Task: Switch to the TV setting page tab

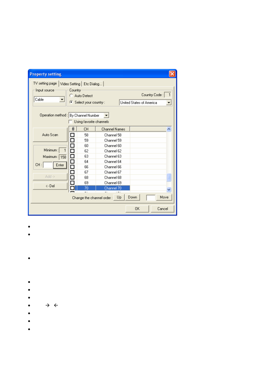Action: (45, 83)
